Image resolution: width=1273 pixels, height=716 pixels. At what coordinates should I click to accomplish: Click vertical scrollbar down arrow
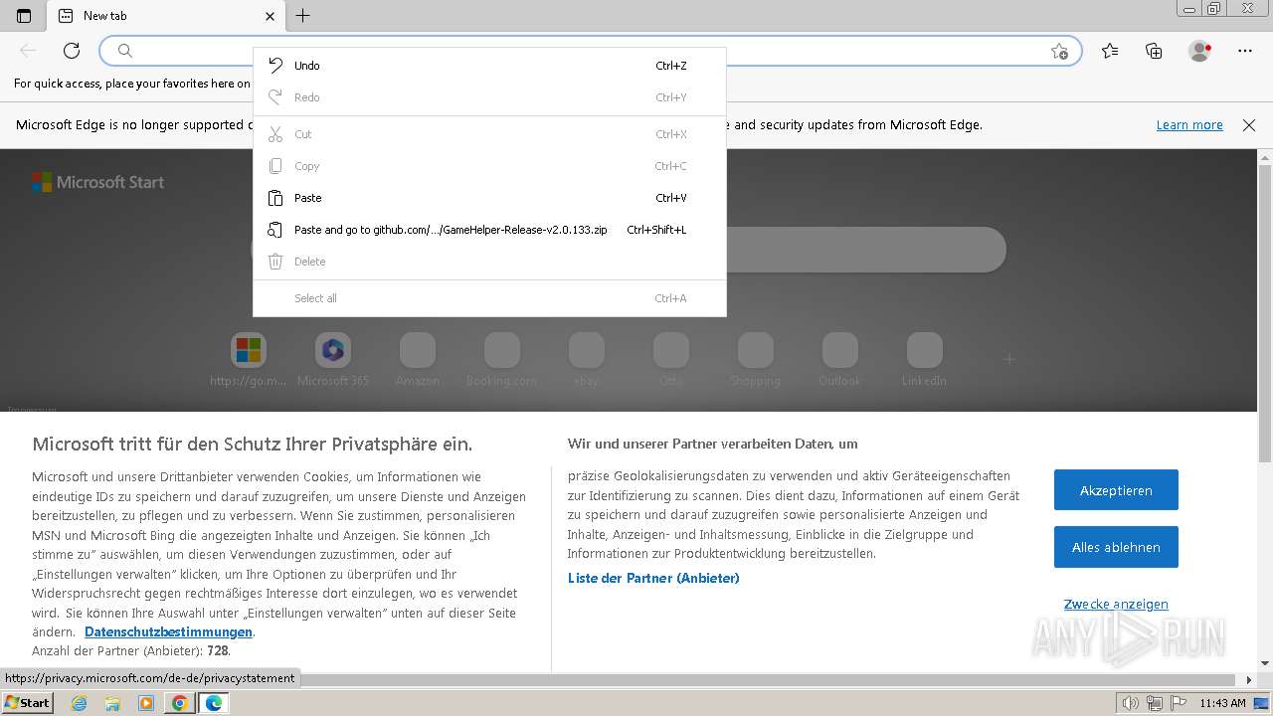click(1265, 663)
